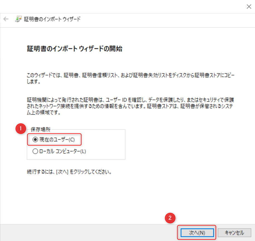Click the certificate import wizard icon
The height and width of the screenshot is (241, 255).
[x=18, y=19]
